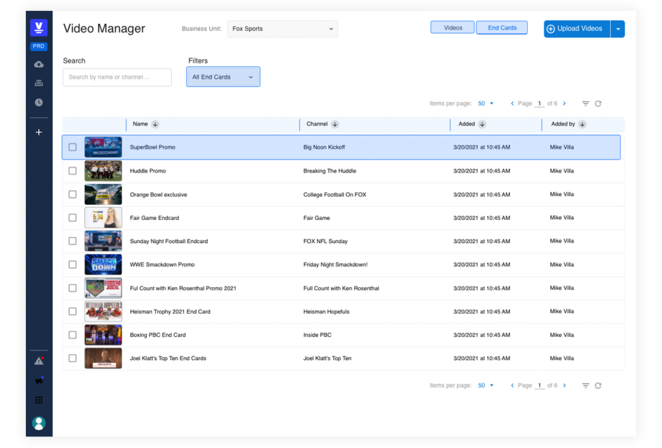This screenshot has width=662, height=448.
Task: Click the search by name or channel field
Action: (x=117, y=77)
